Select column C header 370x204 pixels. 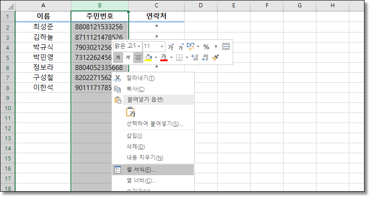[x=157, y=5]
